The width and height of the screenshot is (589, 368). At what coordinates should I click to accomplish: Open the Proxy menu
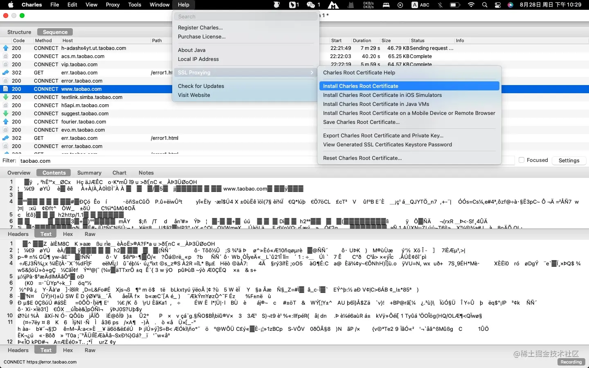(112, 5)
